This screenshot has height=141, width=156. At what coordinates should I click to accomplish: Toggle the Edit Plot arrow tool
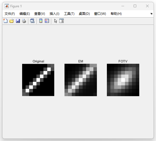click(56, 21)
